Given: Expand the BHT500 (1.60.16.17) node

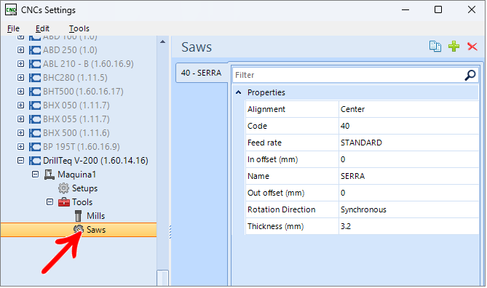Looking at the screenshot, I should pyautogui.click(x=20, y=92).
